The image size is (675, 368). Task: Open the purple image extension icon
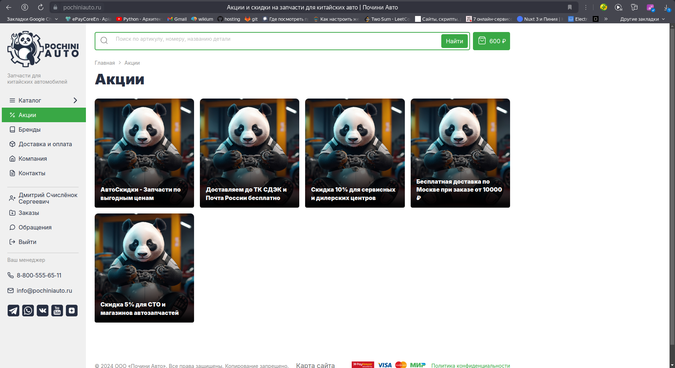(650, 7)
